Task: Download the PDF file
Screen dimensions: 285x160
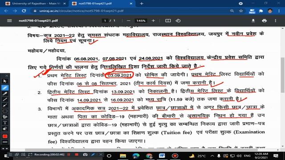Action: (253, 21)
